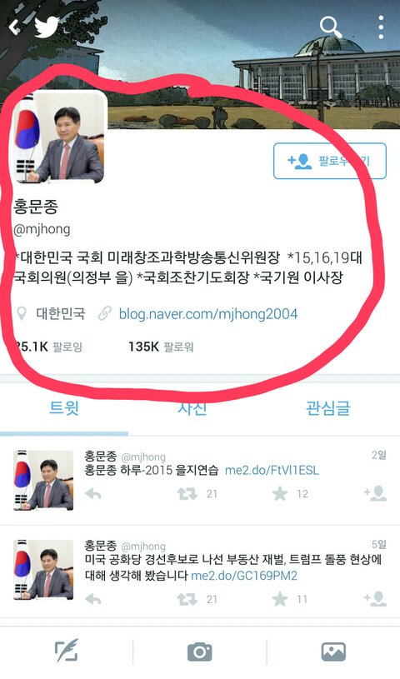Image resolution: width=400 pixels, height=679 pixels.
Task: Tap the Twitter bird logo
Action: click(x=47, y=27)
